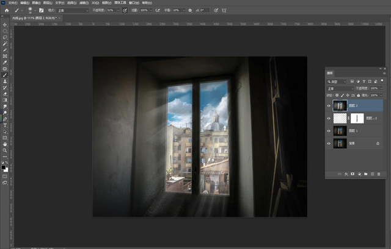The image size is (391, 249).
Task: Open the smoothing value dropdown
Action: pyautogui.click(x=184, y=10)
